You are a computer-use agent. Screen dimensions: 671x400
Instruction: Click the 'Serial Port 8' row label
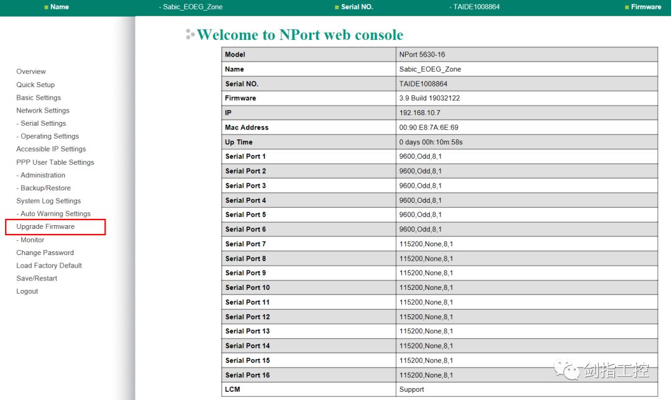(x=245, y=258)
